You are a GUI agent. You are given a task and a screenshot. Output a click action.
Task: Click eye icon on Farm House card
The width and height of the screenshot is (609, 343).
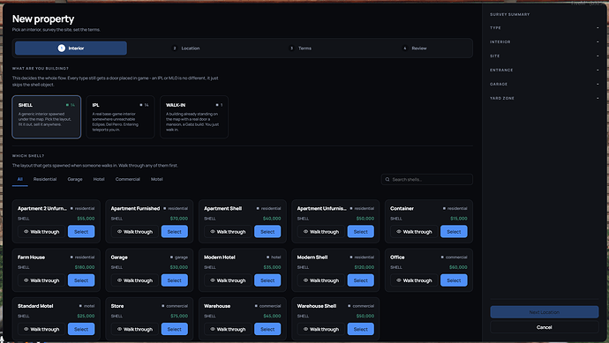26,280
